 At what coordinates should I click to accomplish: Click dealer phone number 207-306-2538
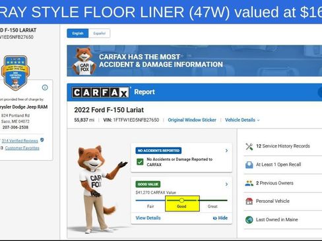(x=15, y=127)
